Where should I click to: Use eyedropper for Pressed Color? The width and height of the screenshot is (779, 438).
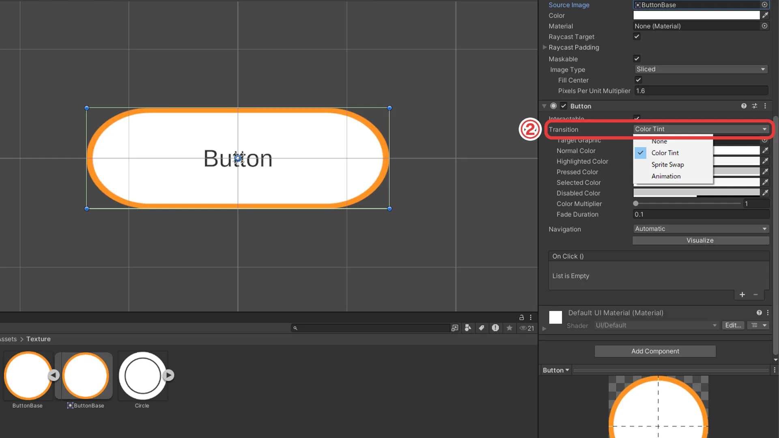[x=765, y=172]
